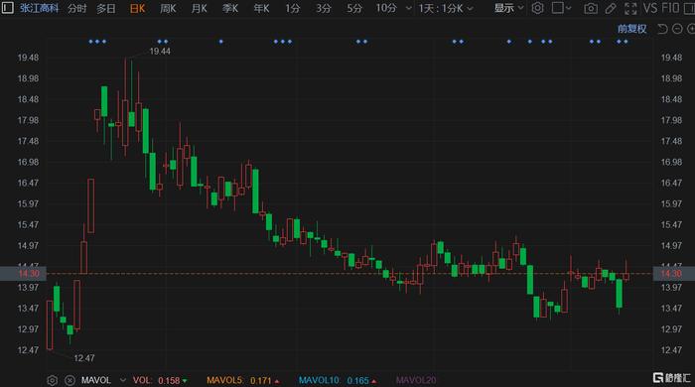Expand MAVOL indicator selector chevron
695x387 pixels.
[123, 380]
